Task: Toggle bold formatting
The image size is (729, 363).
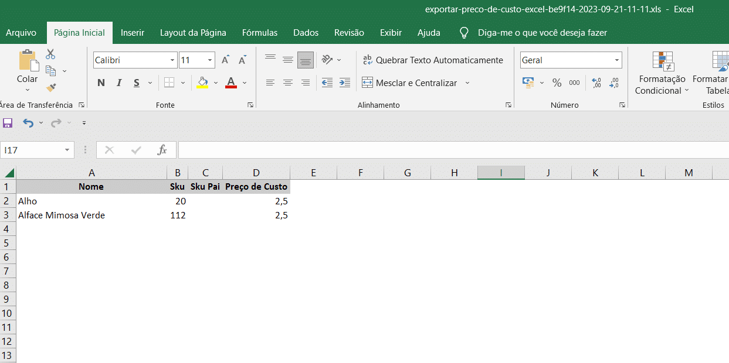Action: [101, 83]
